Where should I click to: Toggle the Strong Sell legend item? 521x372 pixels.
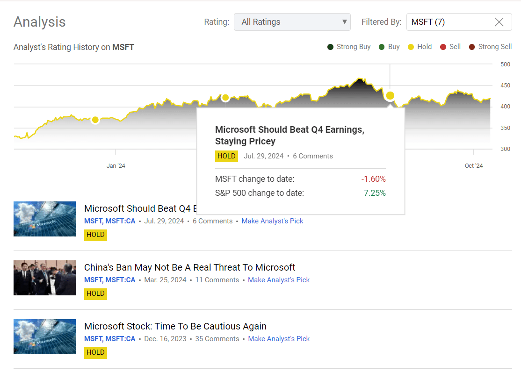coord(490,47)
